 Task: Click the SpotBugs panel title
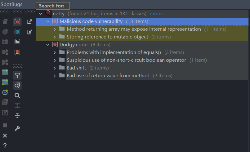pyautogui.click(x=11, y=4)
